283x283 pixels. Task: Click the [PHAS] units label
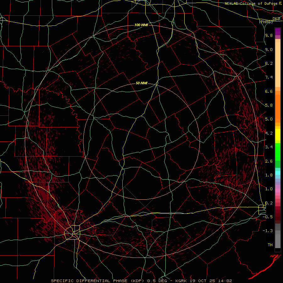[x=266, y=22]
